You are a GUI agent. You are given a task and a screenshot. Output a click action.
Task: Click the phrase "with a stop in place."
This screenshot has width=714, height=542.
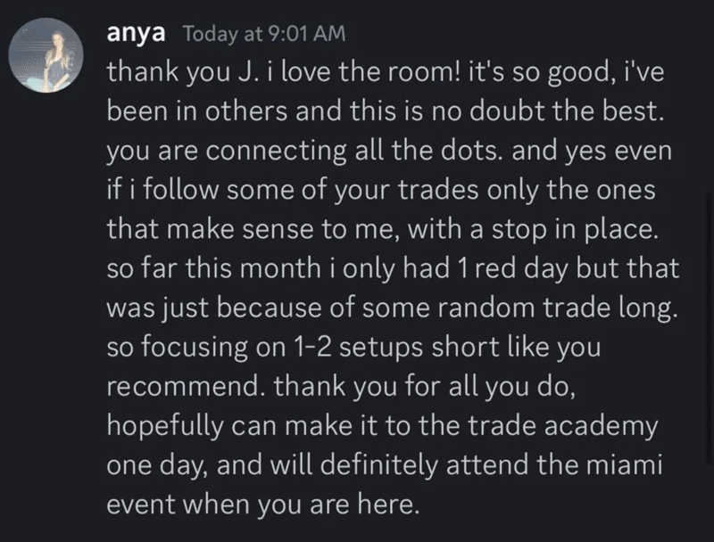point(533,230)
